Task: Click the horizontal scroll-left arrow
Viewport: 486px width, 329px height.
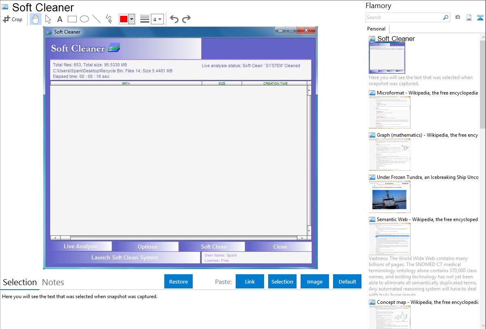Action: [x=55, y=238]
